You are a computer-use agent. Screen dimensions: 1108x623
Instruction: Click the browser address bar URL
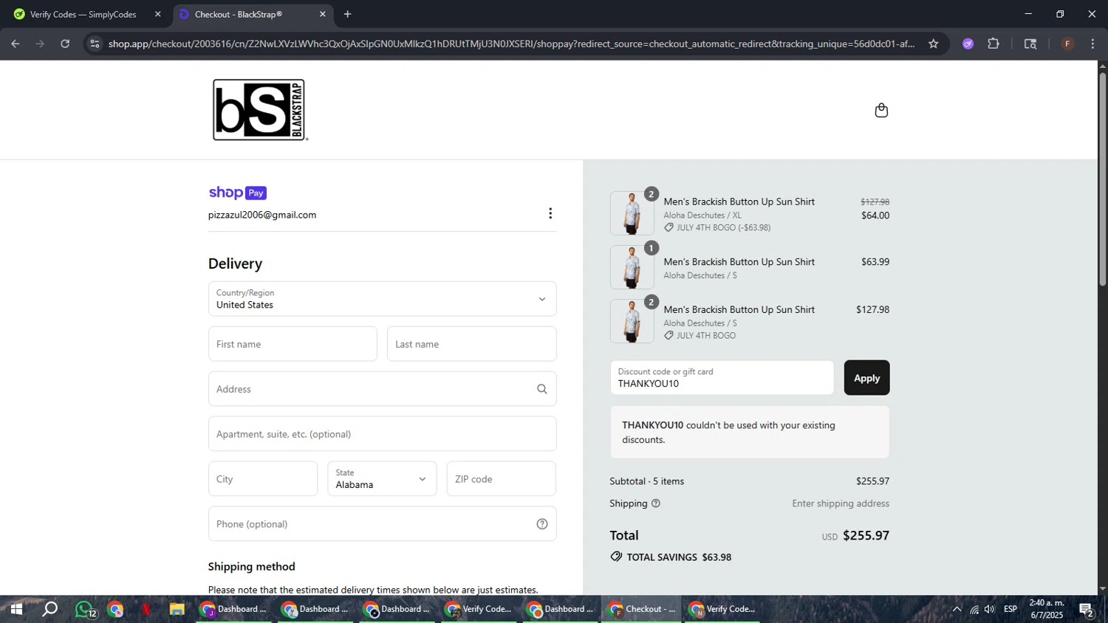pyautogui.click(x=511, y=44)
